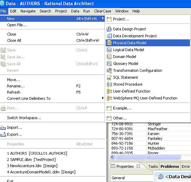Click the Example... wizard icon
This screenshot has width=191, height=182.
point(109,108)
